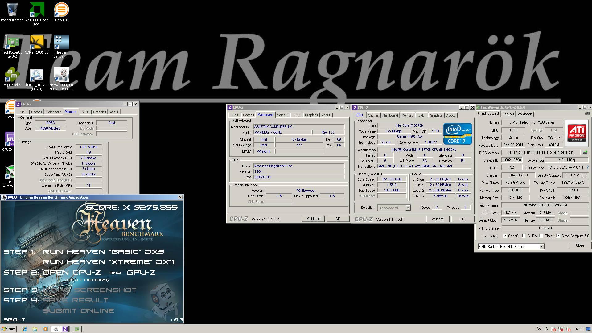Click OK in the CPU tab window
This screenshot has width=592, height=333.
(462, 219)
